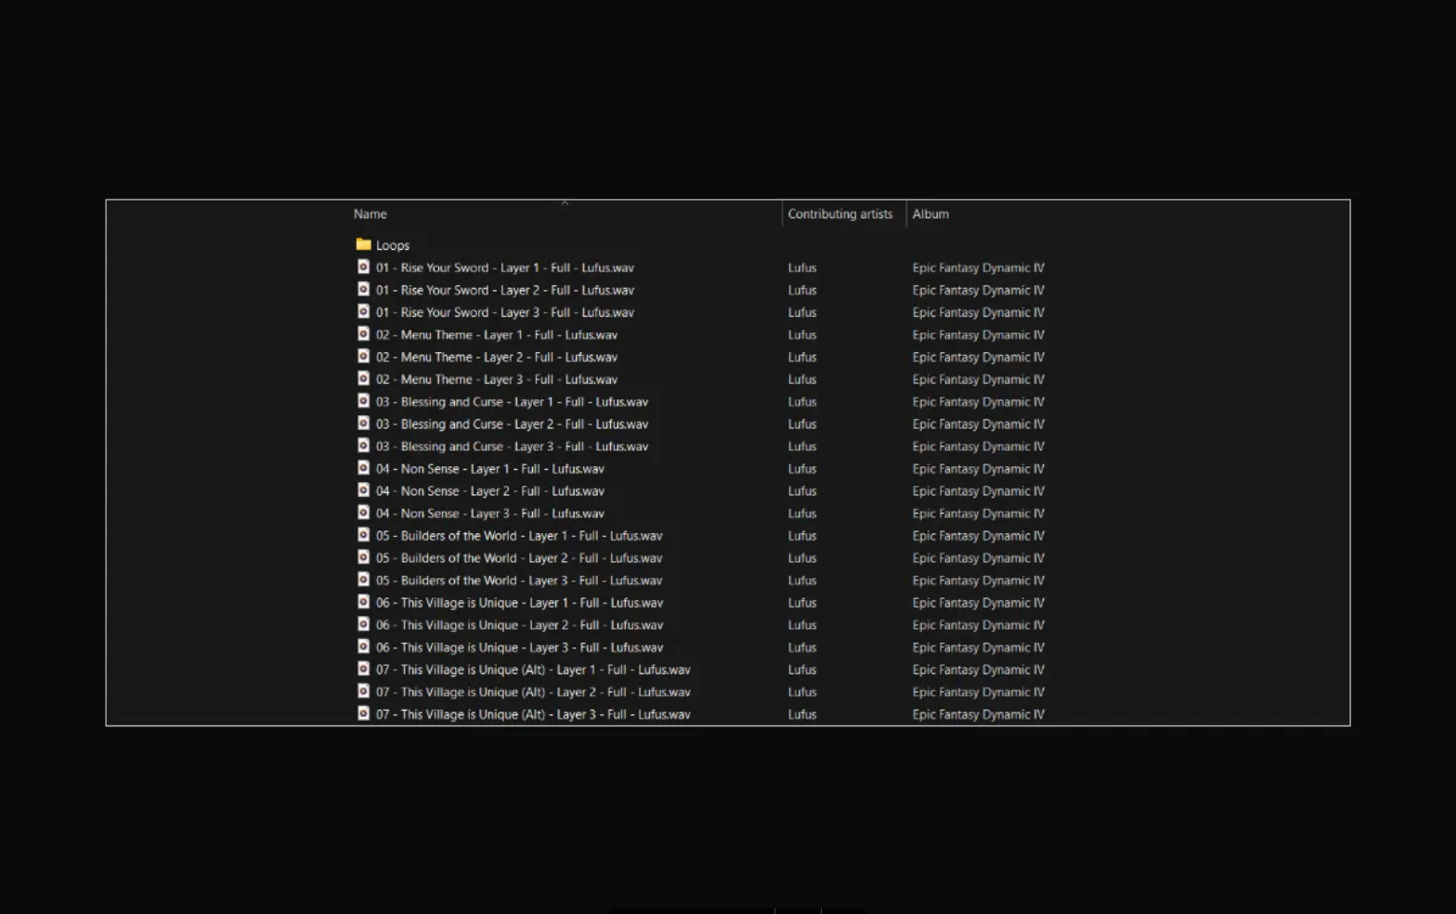Click Lufus artist cell for Menu Theme Layer 2

coord(802,357)
